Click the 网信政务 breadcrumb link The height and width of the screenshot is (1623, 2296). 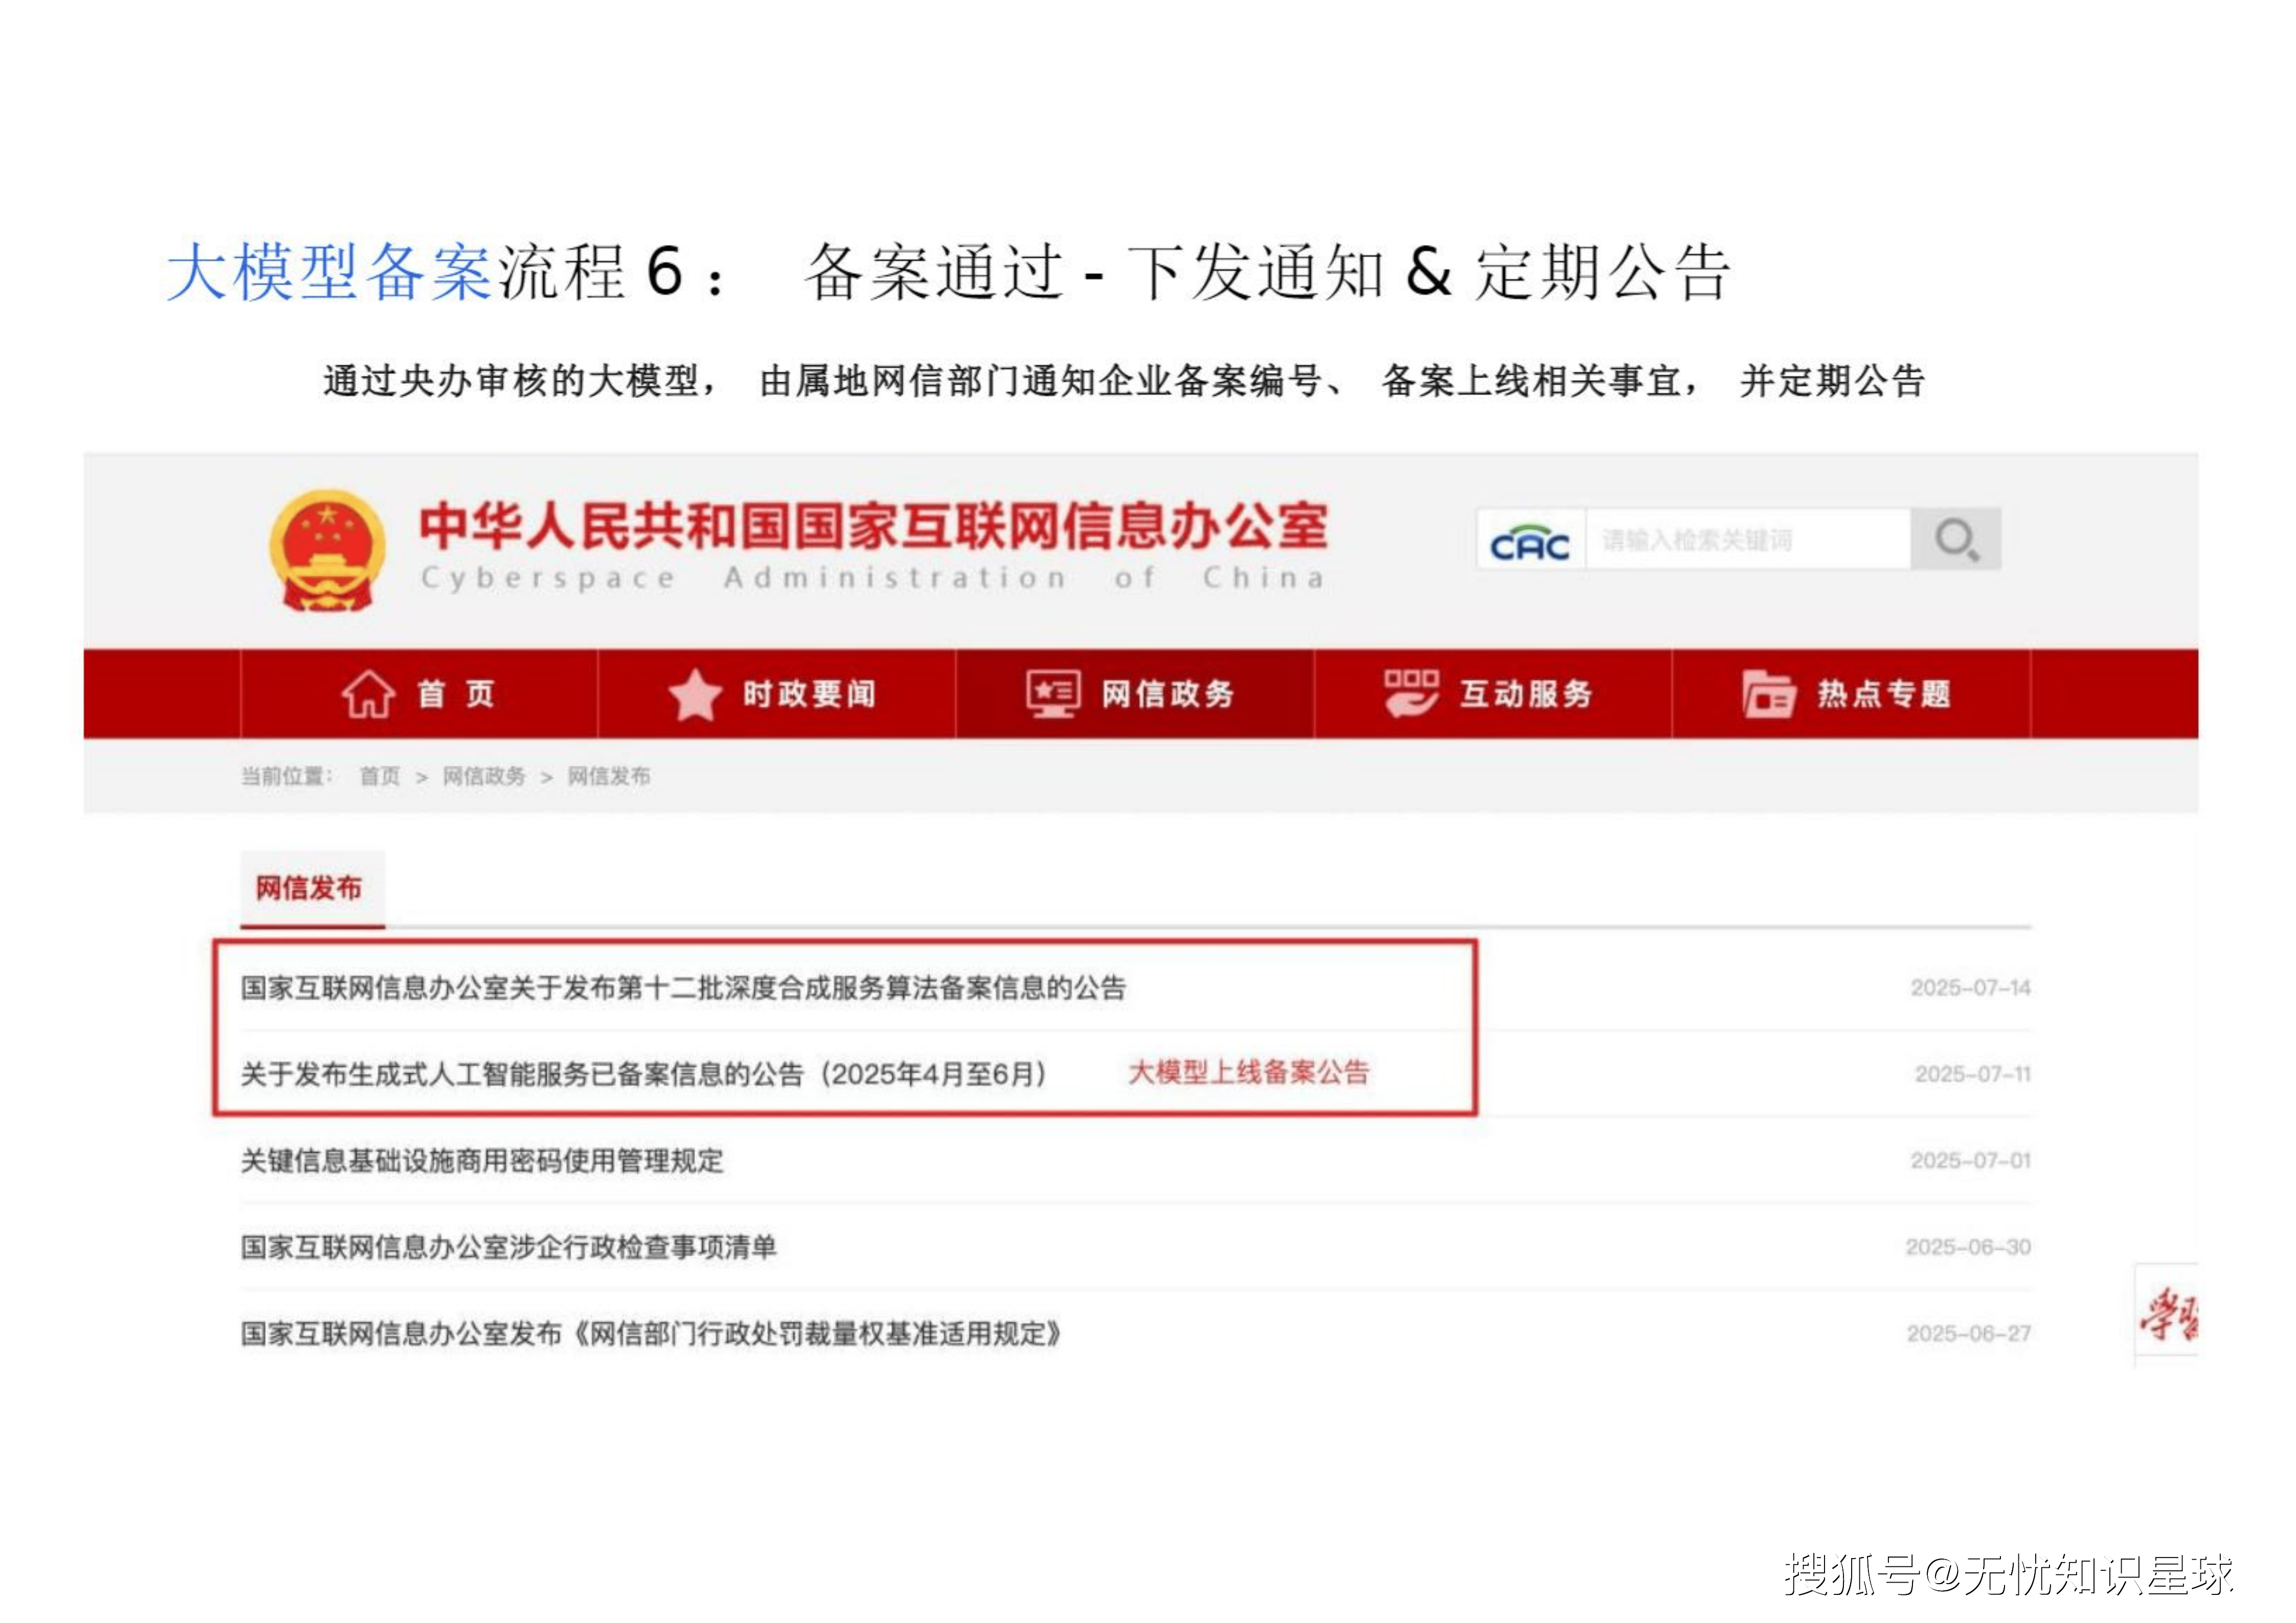(484, 776)
